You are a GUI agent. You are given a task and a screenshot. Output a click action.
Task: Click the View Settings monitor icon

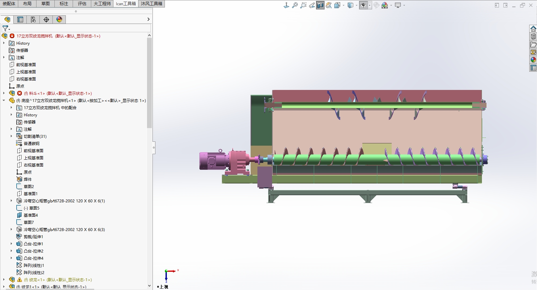pos(398,5)
